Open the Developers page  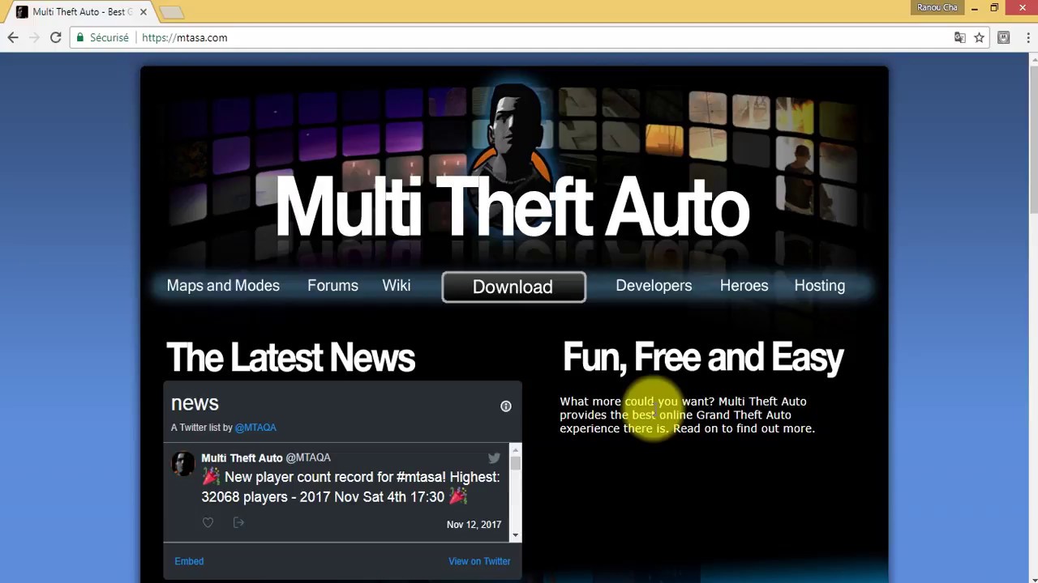tap(654, 286)
